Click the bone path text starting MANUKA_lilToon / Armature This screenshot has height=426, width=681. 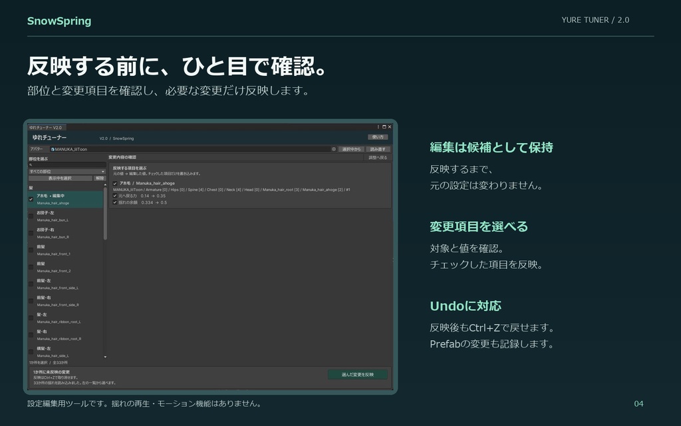pos(231,190)
